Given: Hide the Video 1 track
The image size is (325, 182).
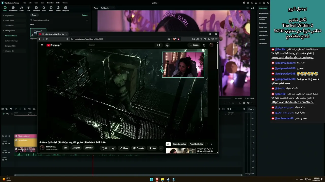Looking at the screenshot, I should (x=9, y=153).
